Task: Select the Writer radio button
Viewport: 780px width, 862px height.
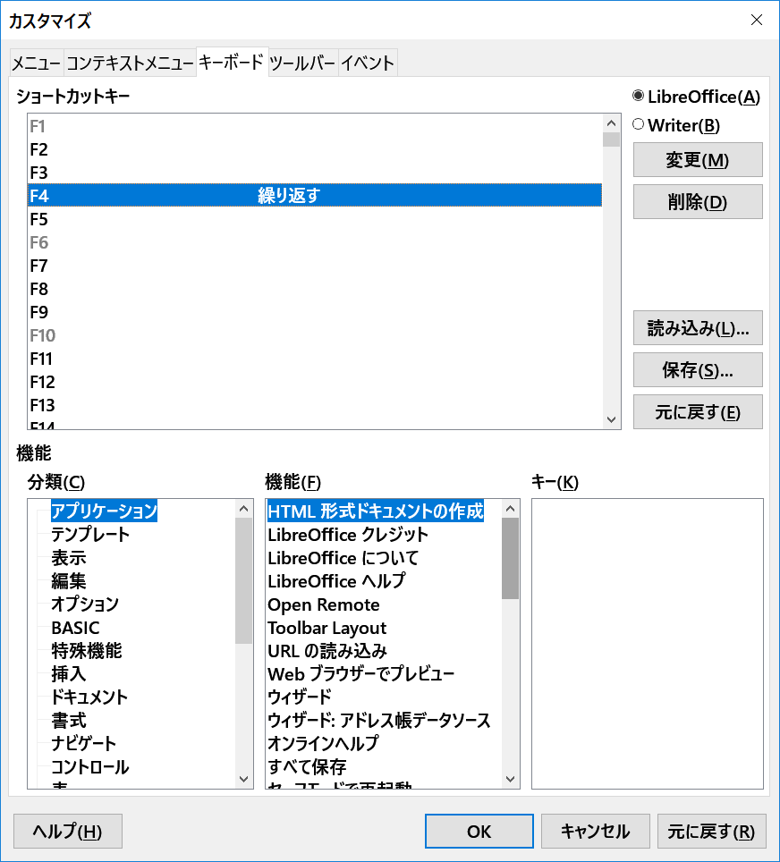Action: pos(639,125)
